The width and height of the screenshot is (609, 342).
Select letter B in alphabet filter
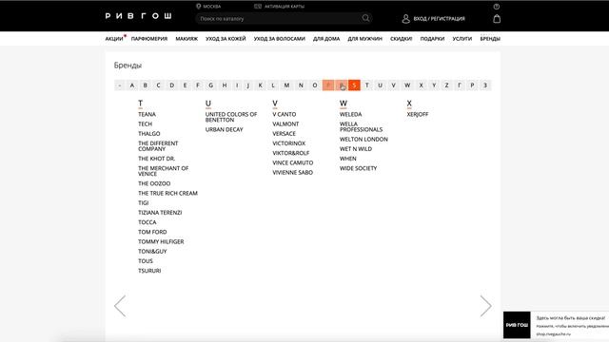[146, 85]
